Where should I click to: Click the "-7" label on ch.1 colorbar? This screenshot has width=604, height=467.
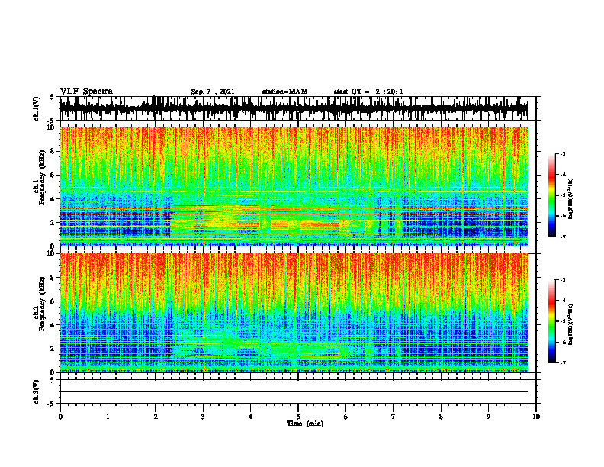(562, 237)
